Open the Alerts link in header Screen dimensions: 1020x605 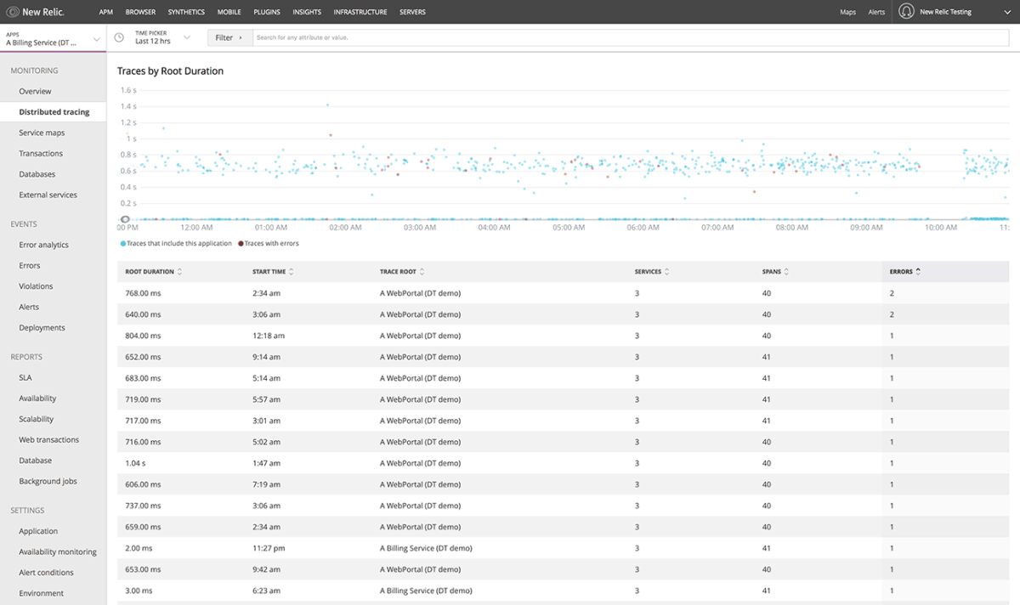876,12
